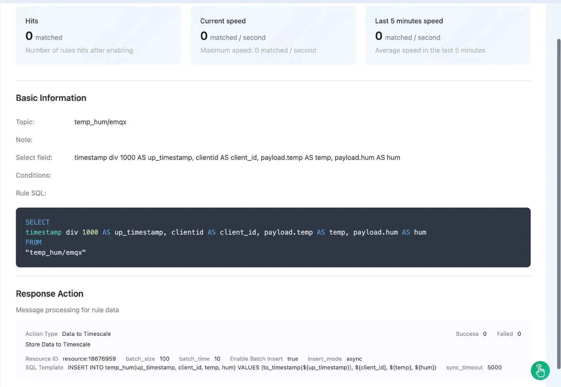Click the Data to Timescale action type
Viewport: 561px width, 387px height.
click(86, 334)
